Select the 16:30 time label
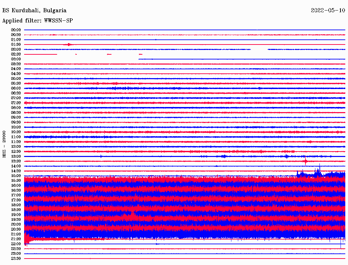Screen dimensions: 348x265 click(x=16, y=191)
